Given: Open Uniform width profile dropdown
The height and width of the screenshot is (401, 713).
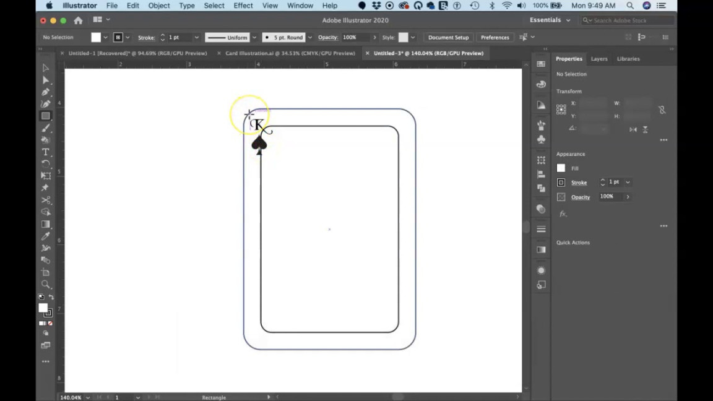Looking at the screenshot, I should click(254, 37).
